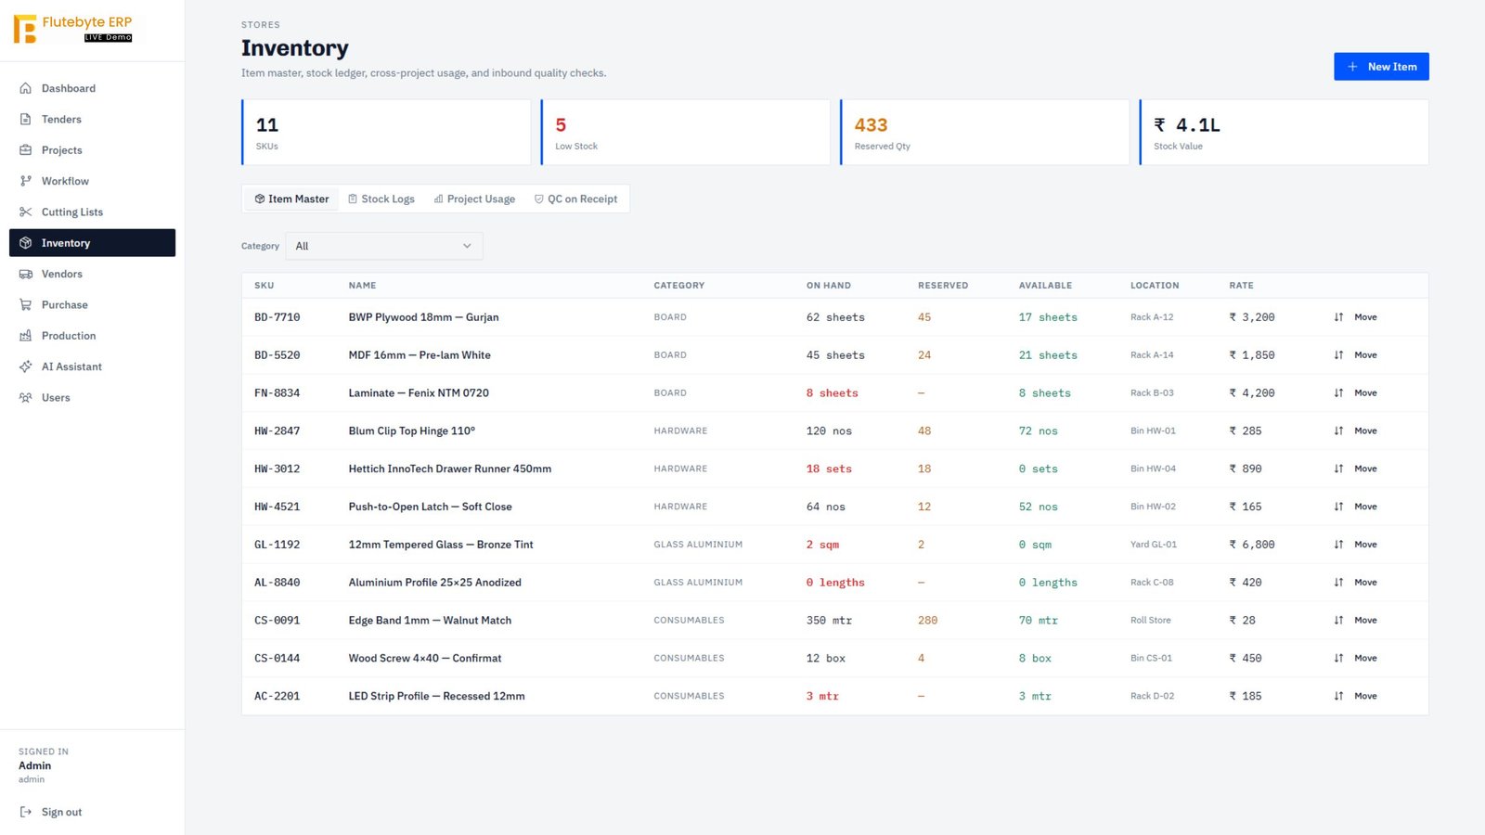Sign out of the admin account
The width and height of the screenshot is (1485, 835).
coord(51,812)
